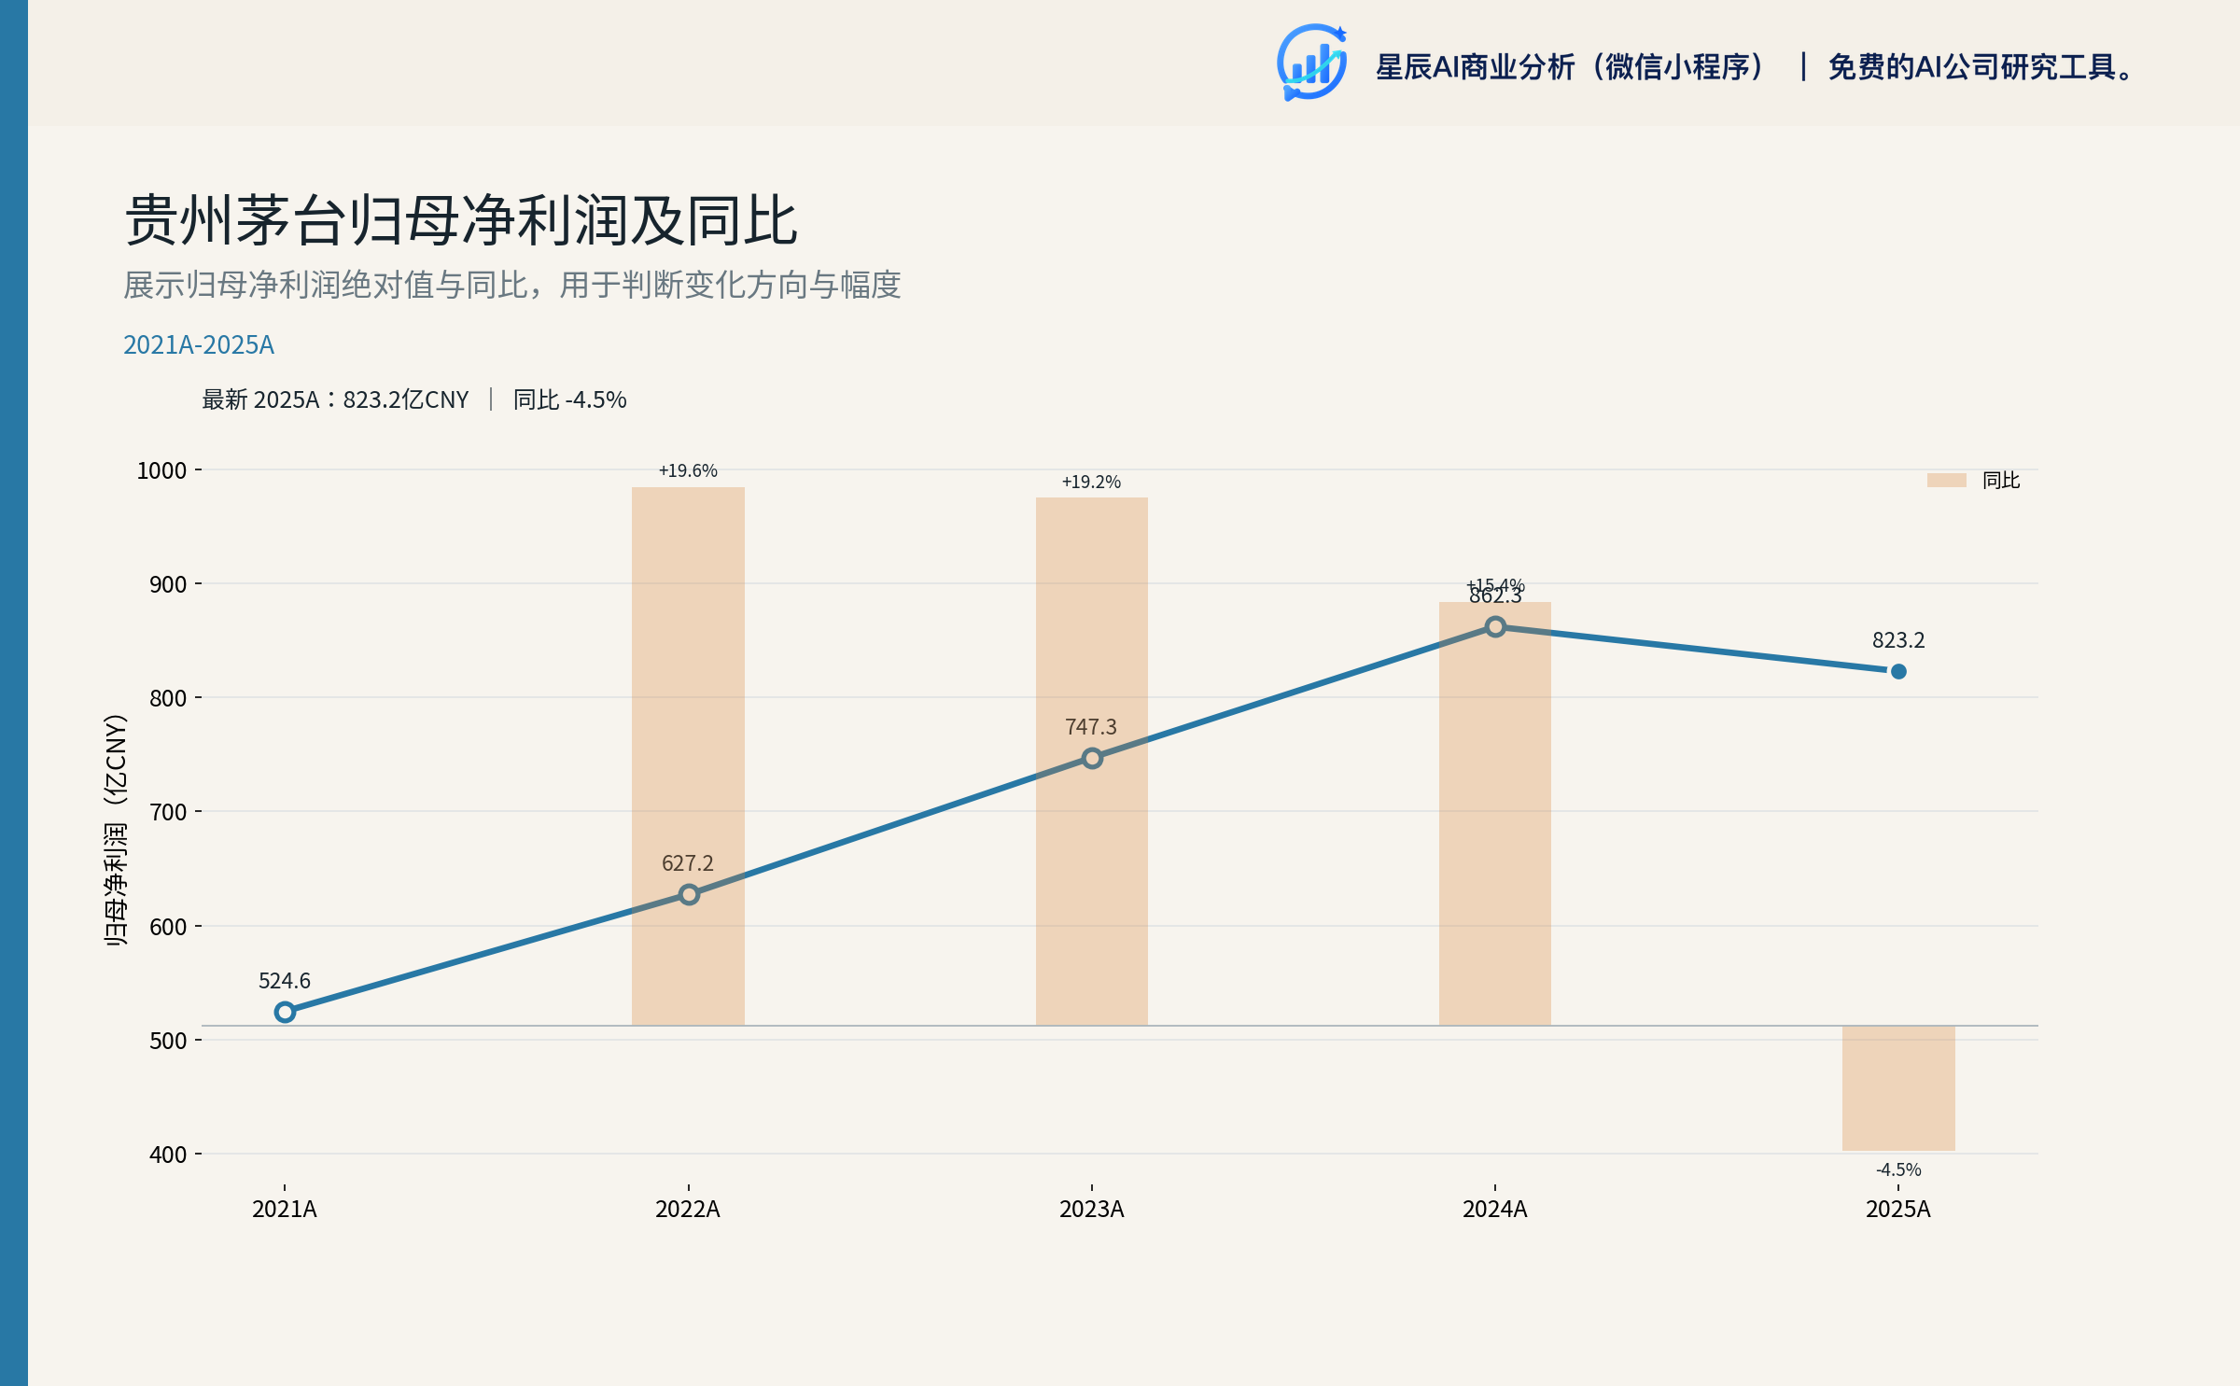2240x1386 pixels.
Task: Click the 2024A x-axis label
Action: (1495, 1210)
